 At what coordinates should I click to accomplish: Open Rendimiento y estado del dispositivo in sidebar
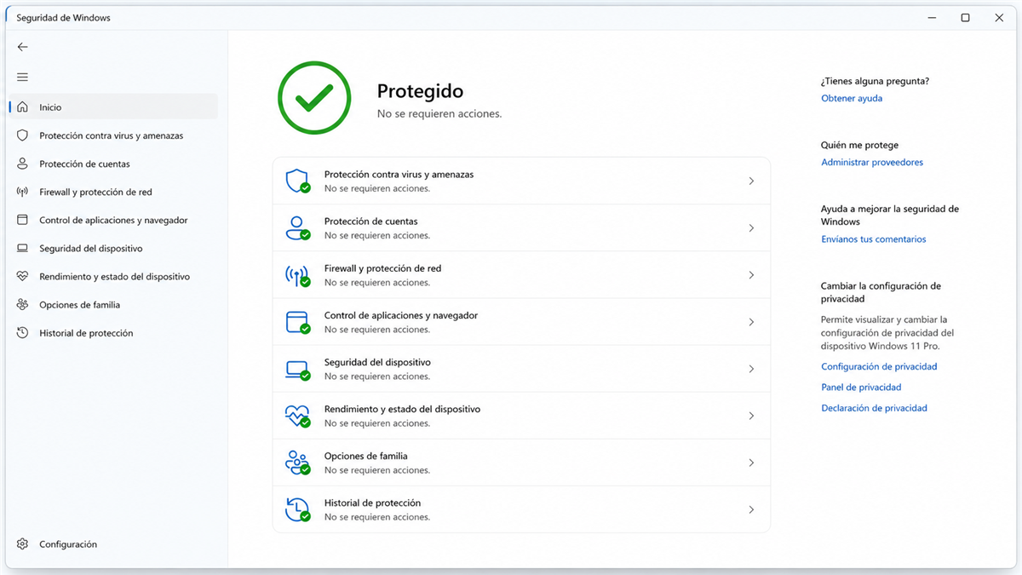coord(113,276)
